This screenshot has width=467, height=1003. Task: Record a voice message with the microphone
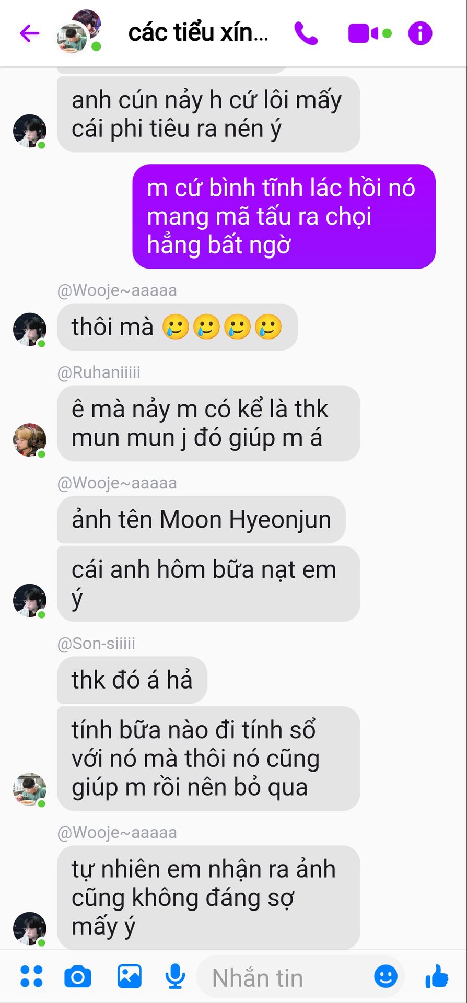pos(176,976)
